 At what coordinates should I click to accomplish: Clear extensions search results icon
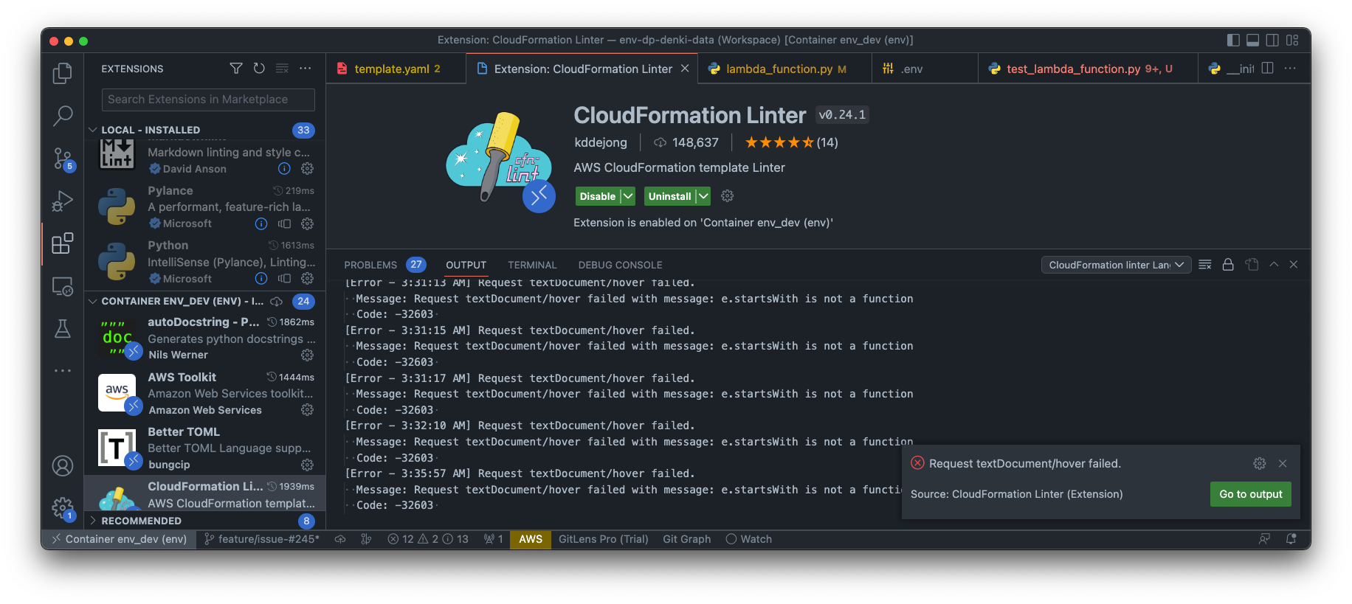coord(282,69)
